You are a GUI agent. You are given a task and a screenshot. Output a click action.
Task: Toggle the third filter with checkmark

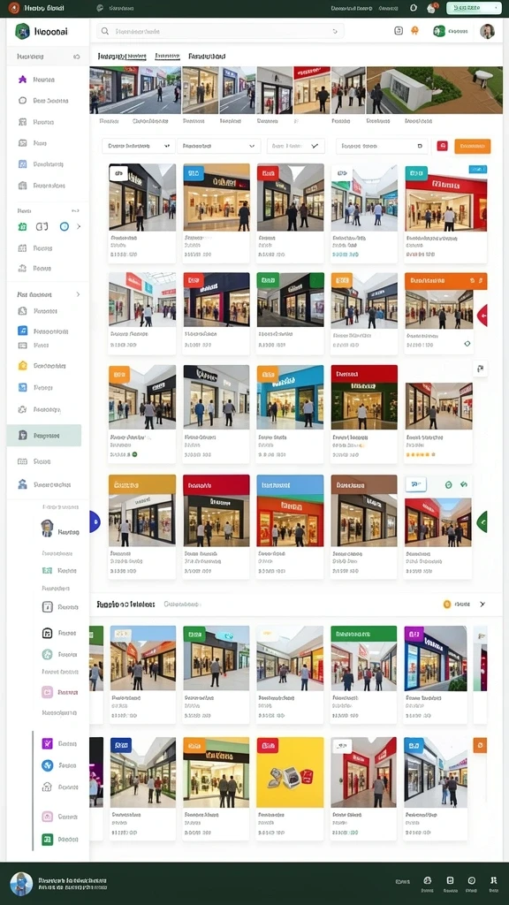pos(295,146)
